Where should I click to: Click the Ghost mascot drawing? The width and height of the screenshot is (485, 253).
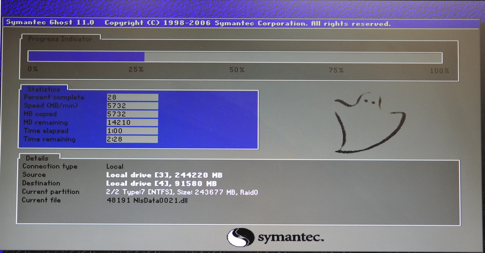pyautogui.click(x=369, y=122)
